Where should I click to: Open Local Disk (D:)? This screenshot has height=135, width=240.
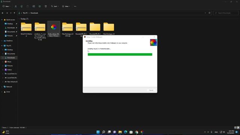(12, 78)
